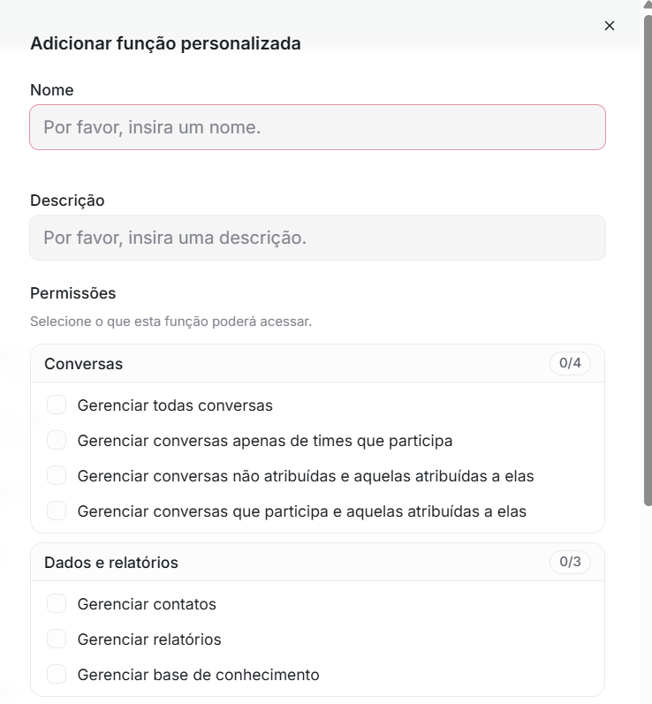
Task: Click the vertical scrollbar thumb
Action: click(x=648, y=261)
